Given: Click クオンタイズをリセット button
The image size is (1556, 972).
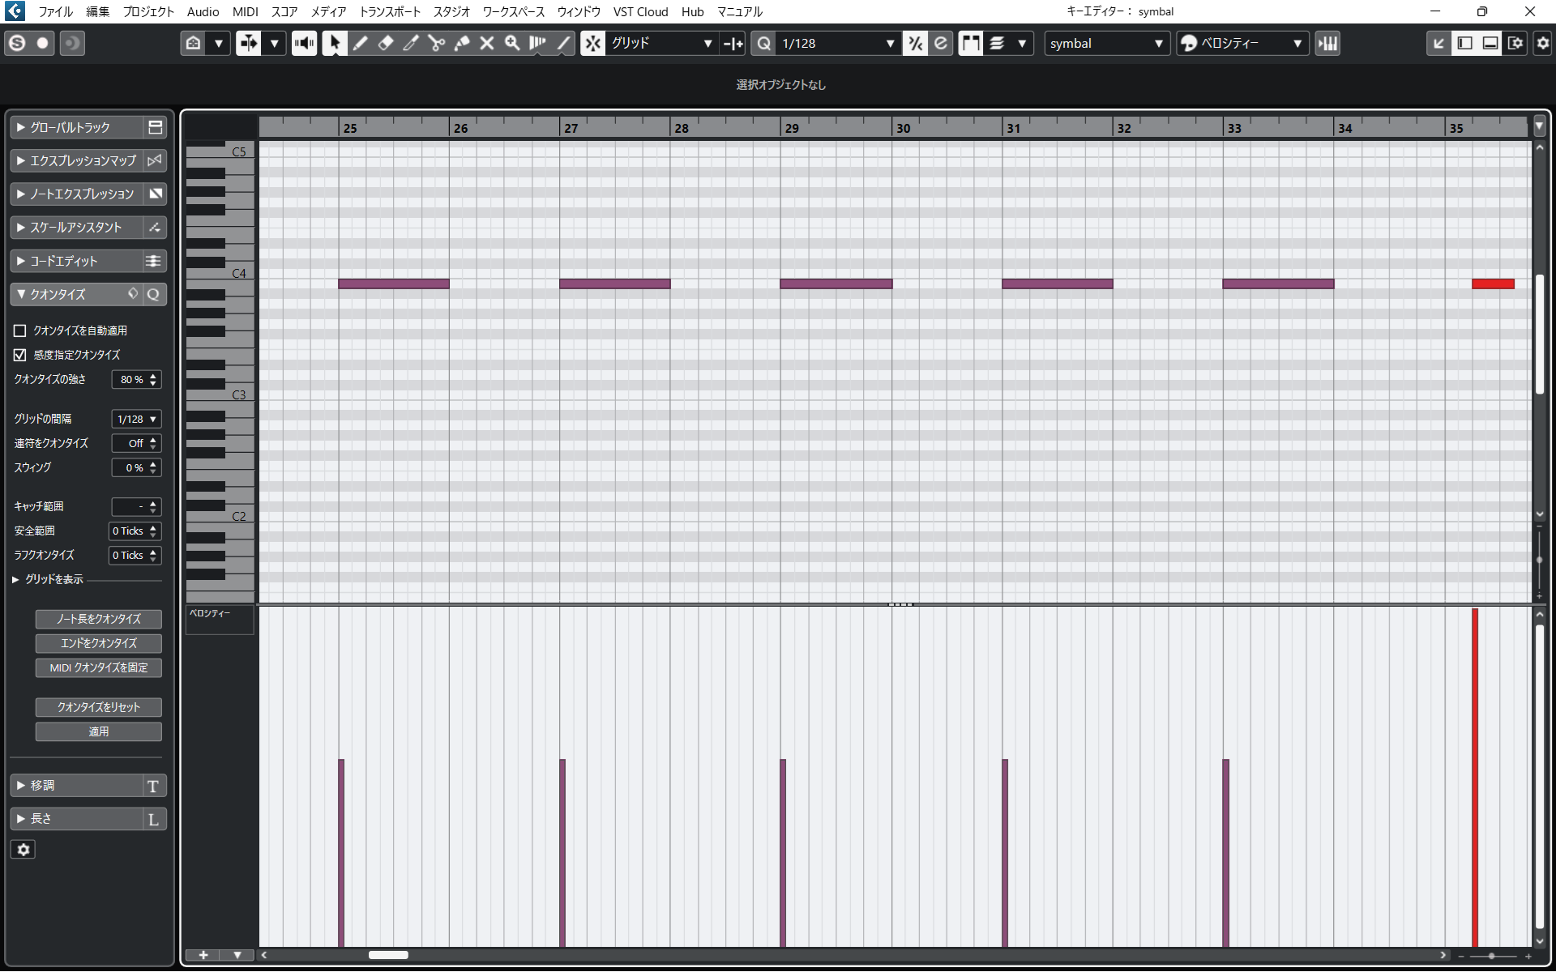Looking at the screenshot, I should point(99,708).
